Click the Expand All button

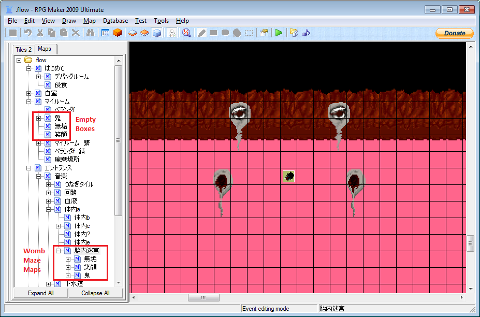pos(41,293)
